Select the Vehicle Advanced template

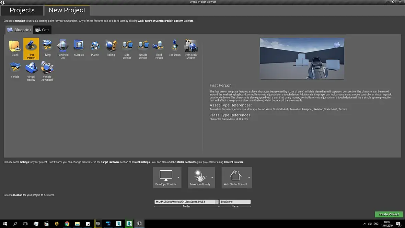(x=47, y=71)
